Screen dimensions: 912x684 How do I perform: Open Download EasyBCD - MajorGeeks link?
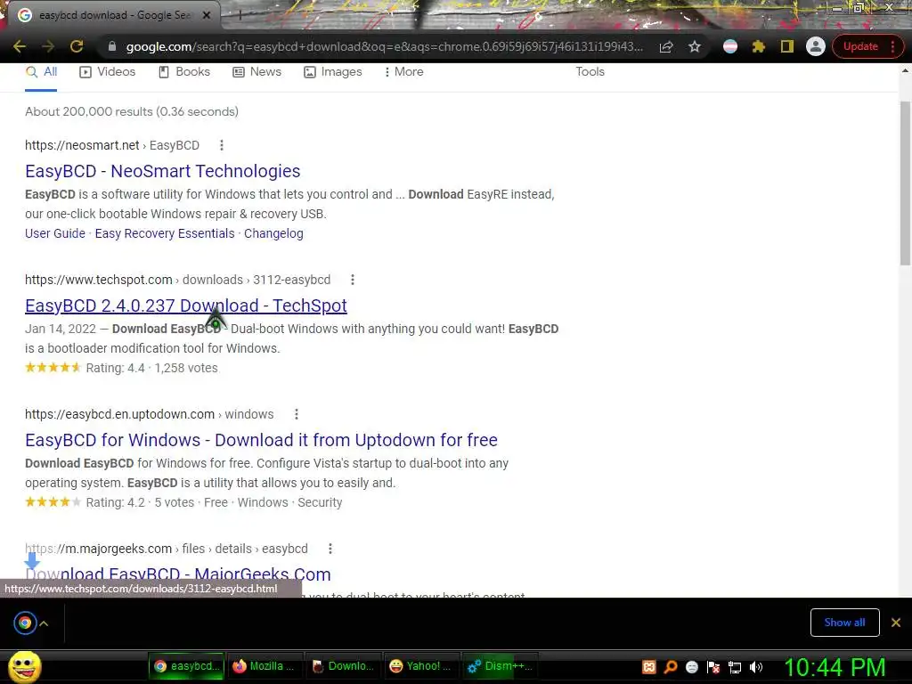[177, 574]
